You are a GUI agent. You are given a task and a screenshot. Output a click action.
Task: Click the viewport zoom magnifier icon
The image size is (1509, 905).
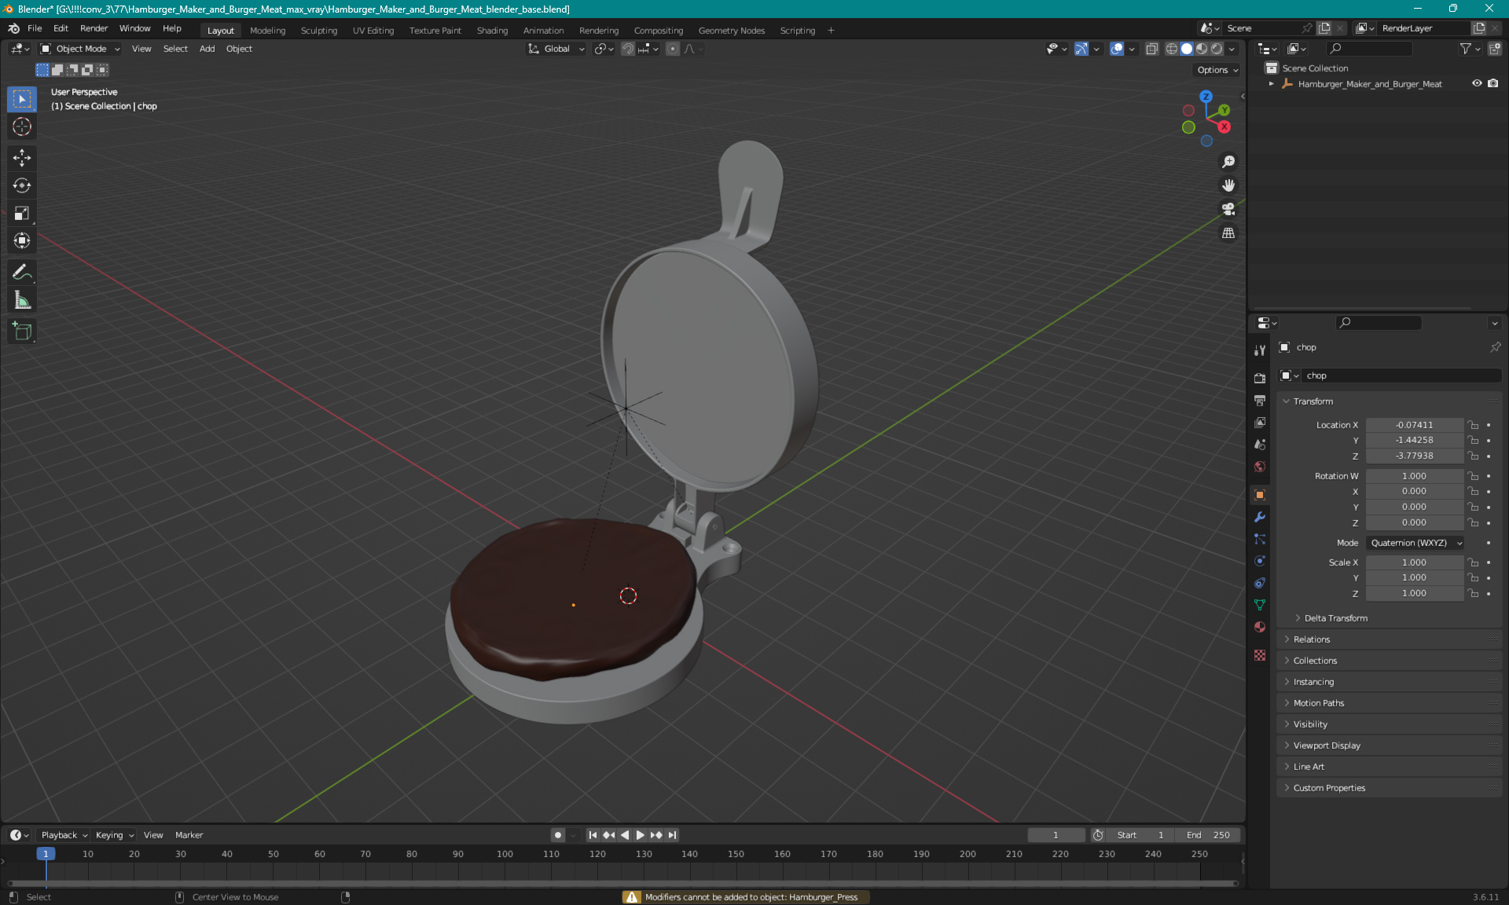tap(1228, 162)
